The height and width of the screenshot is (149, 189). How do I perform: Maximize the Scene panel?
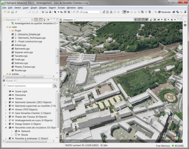[x=57, y=80]
